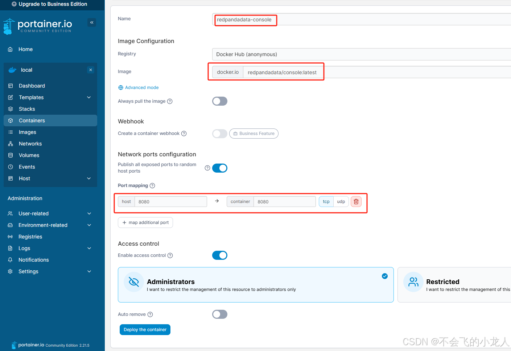Screen dimensions: 511x351
Task: Disable Enable access control toggle
Action: click(220, 255)
